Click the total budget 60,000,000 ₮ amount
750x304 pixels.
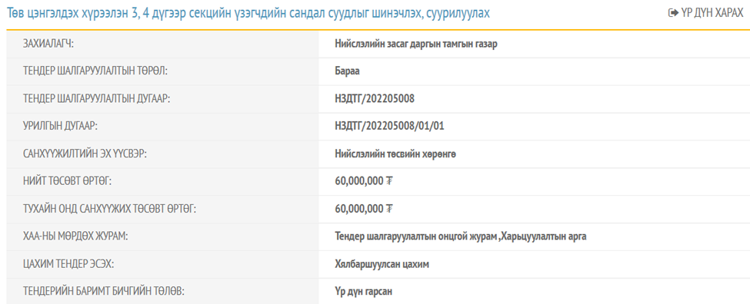(x=364, y=182)
